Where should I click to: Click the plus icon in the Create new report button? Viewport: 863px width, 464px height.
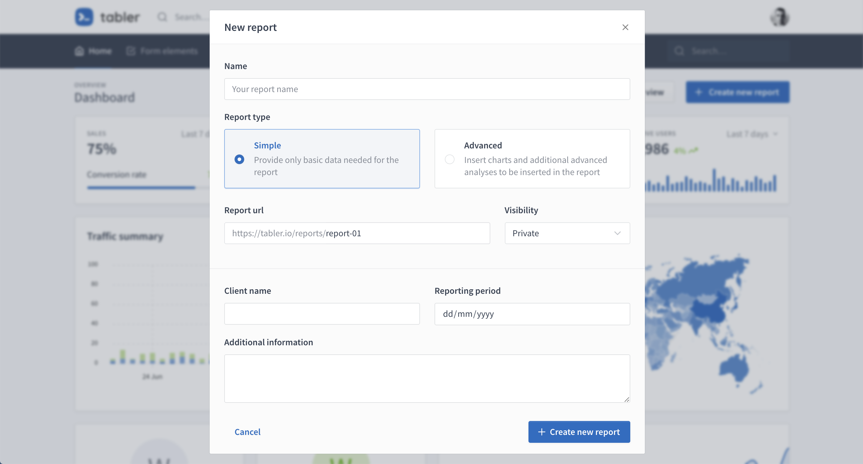click(x=541, y=432)
